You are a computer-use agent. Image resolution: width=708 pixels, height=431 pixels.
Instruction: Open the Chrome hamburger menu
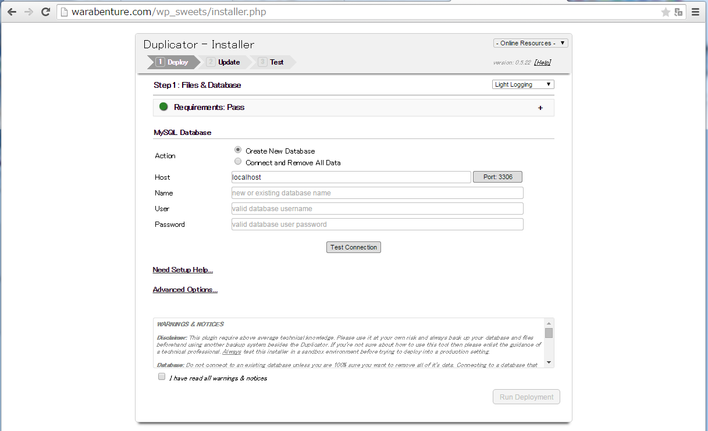coord(695,12)
